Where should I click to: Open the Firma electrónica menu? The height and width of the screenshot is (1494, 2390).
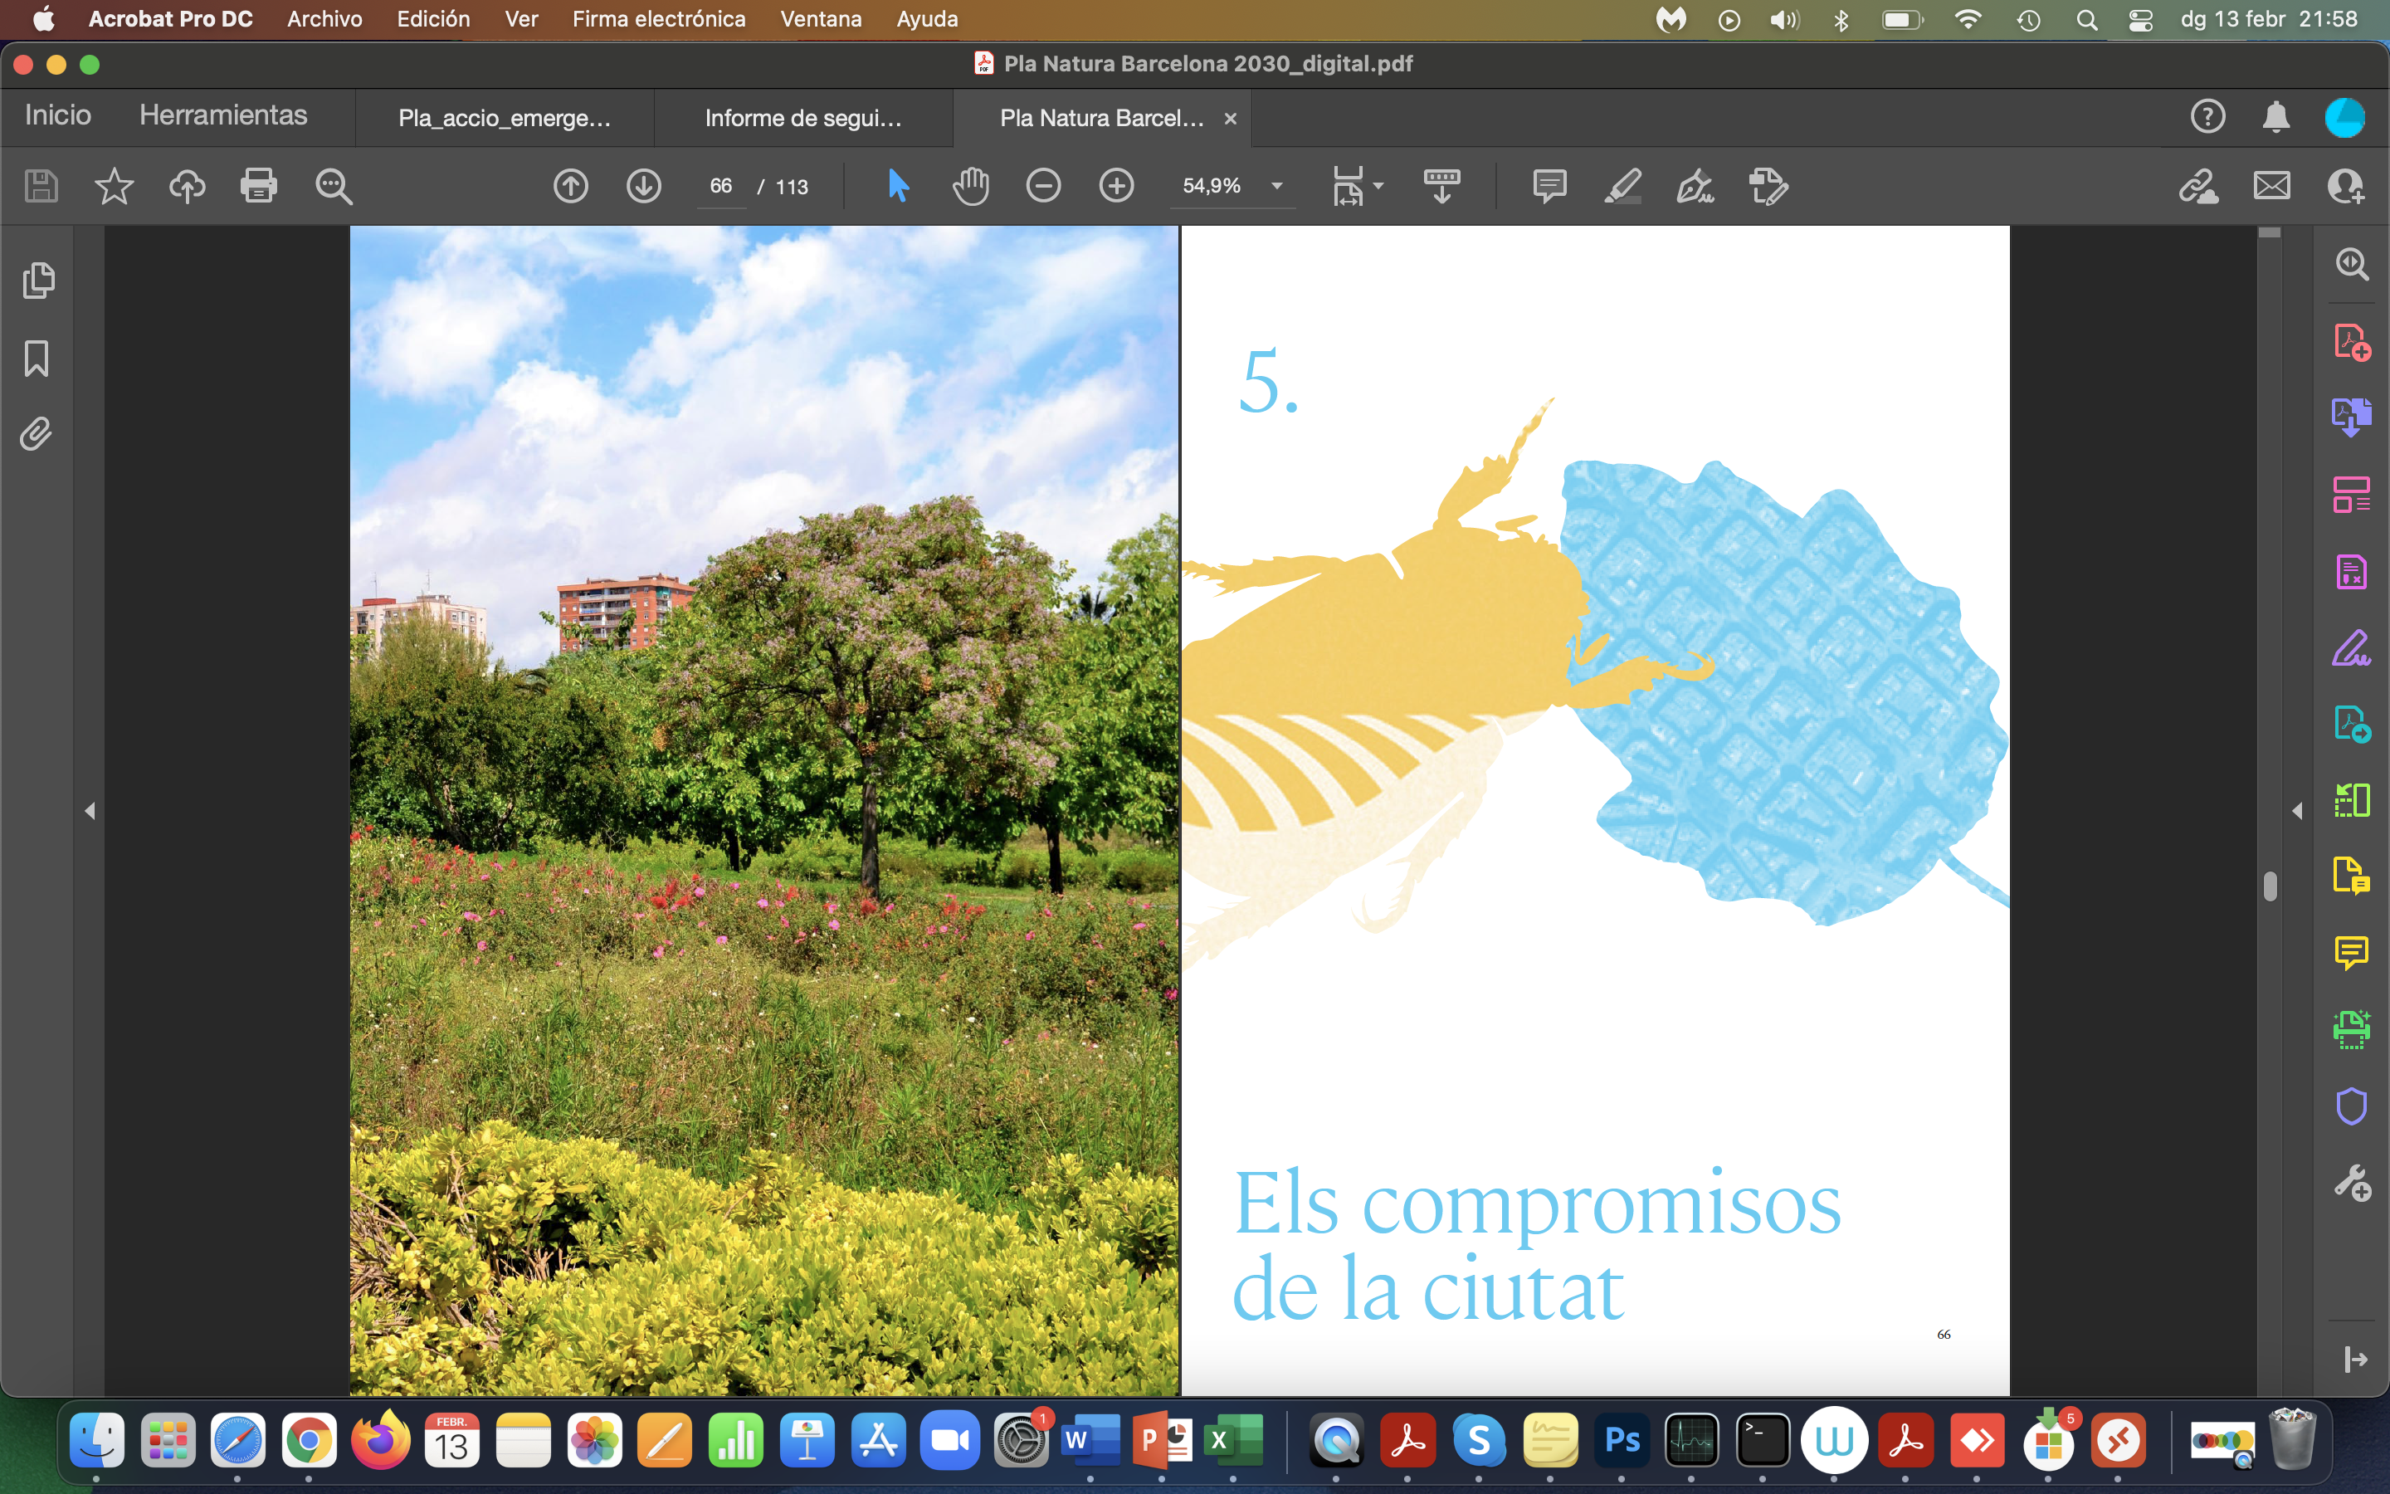pyautogui.click(x=659, y=19)
